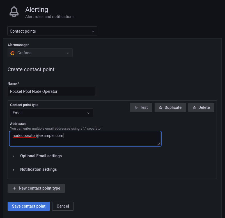Click the Alerting bell icon

coord(14,12)
